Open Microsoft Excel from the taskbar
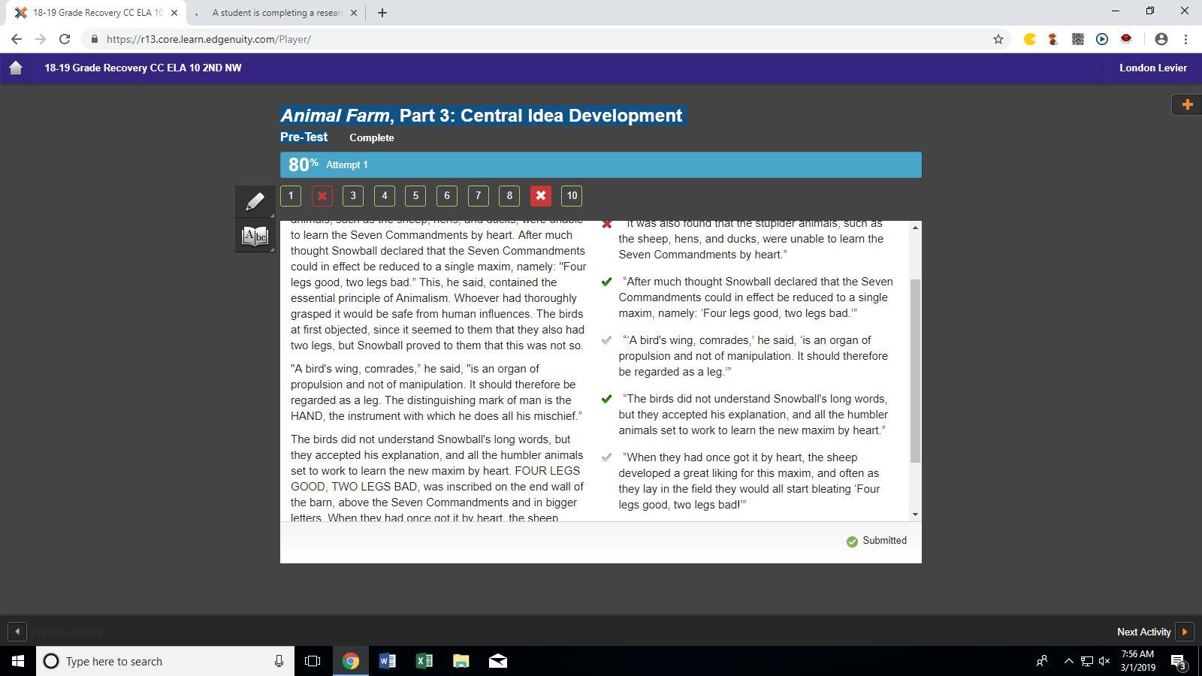Viewport: 1202px width, 676px height. pos(424,661)
